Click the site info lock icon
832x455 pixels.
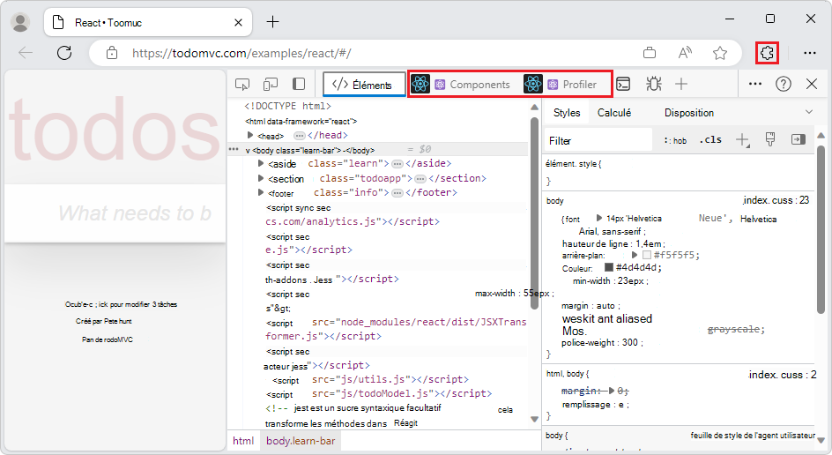tap(111, 53)
